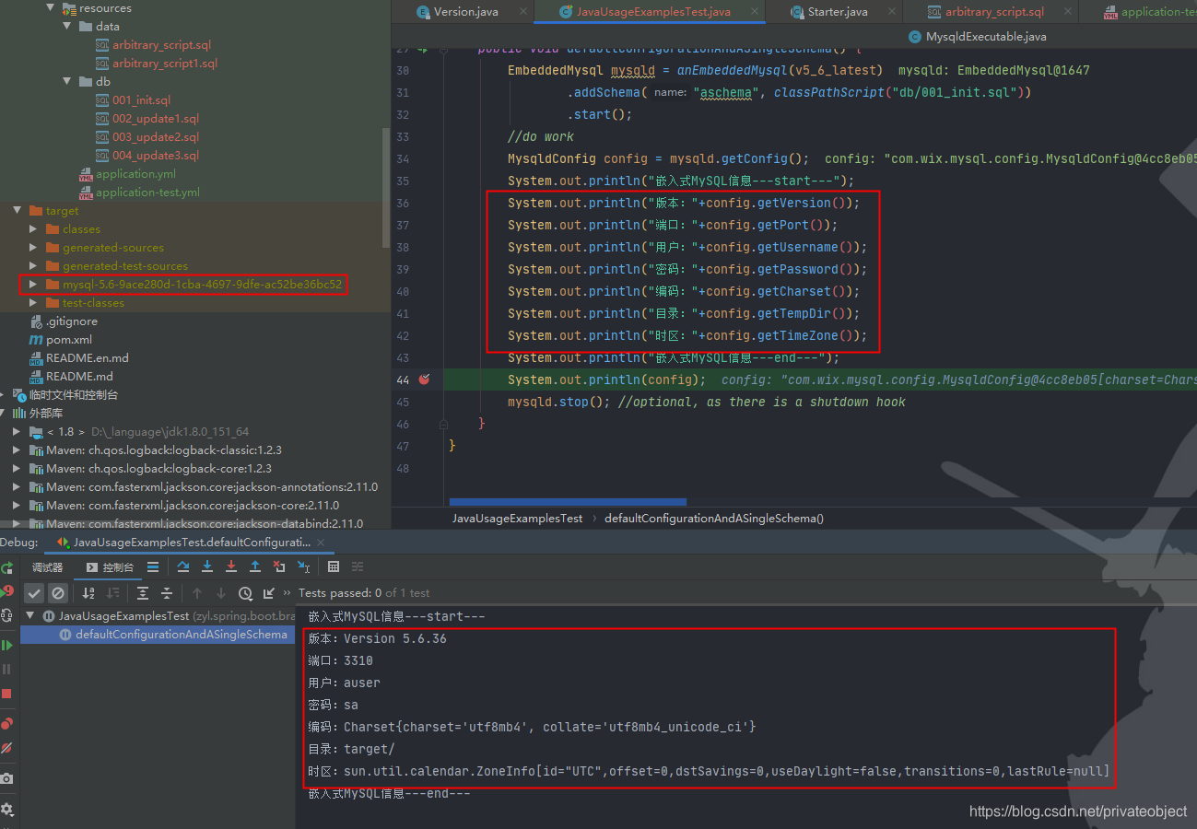This screenshot has width=1197, height=829.
Task: Click Run to Cursor icon
Action: point(303,566)
